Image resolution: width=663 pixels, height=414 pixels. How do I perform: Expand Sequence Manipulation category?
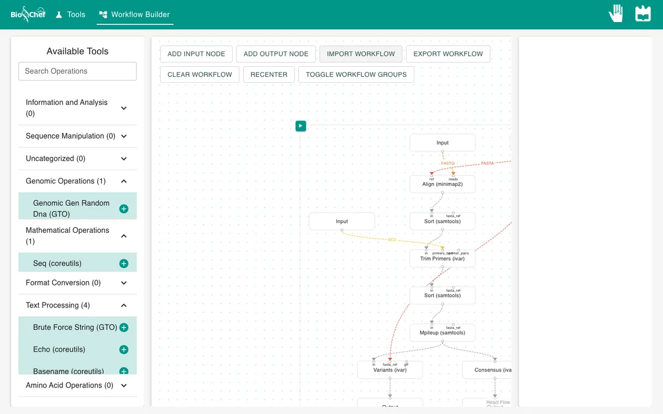[77, 136]
